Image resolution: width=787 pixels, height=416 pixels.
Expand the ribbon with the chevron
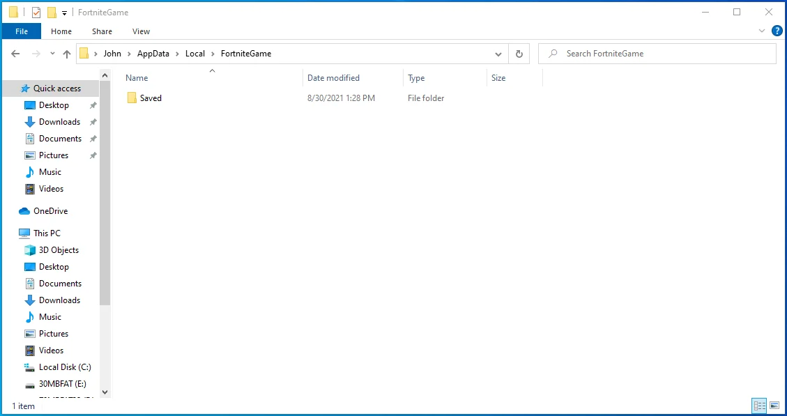762,31
